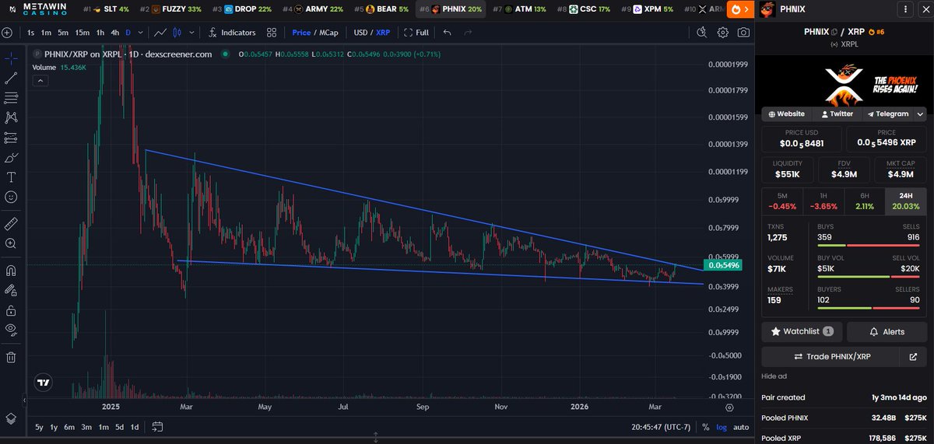Open the object tree layers panel
The height and width of the screenshot is (444, 934).
tap(11, 418)
